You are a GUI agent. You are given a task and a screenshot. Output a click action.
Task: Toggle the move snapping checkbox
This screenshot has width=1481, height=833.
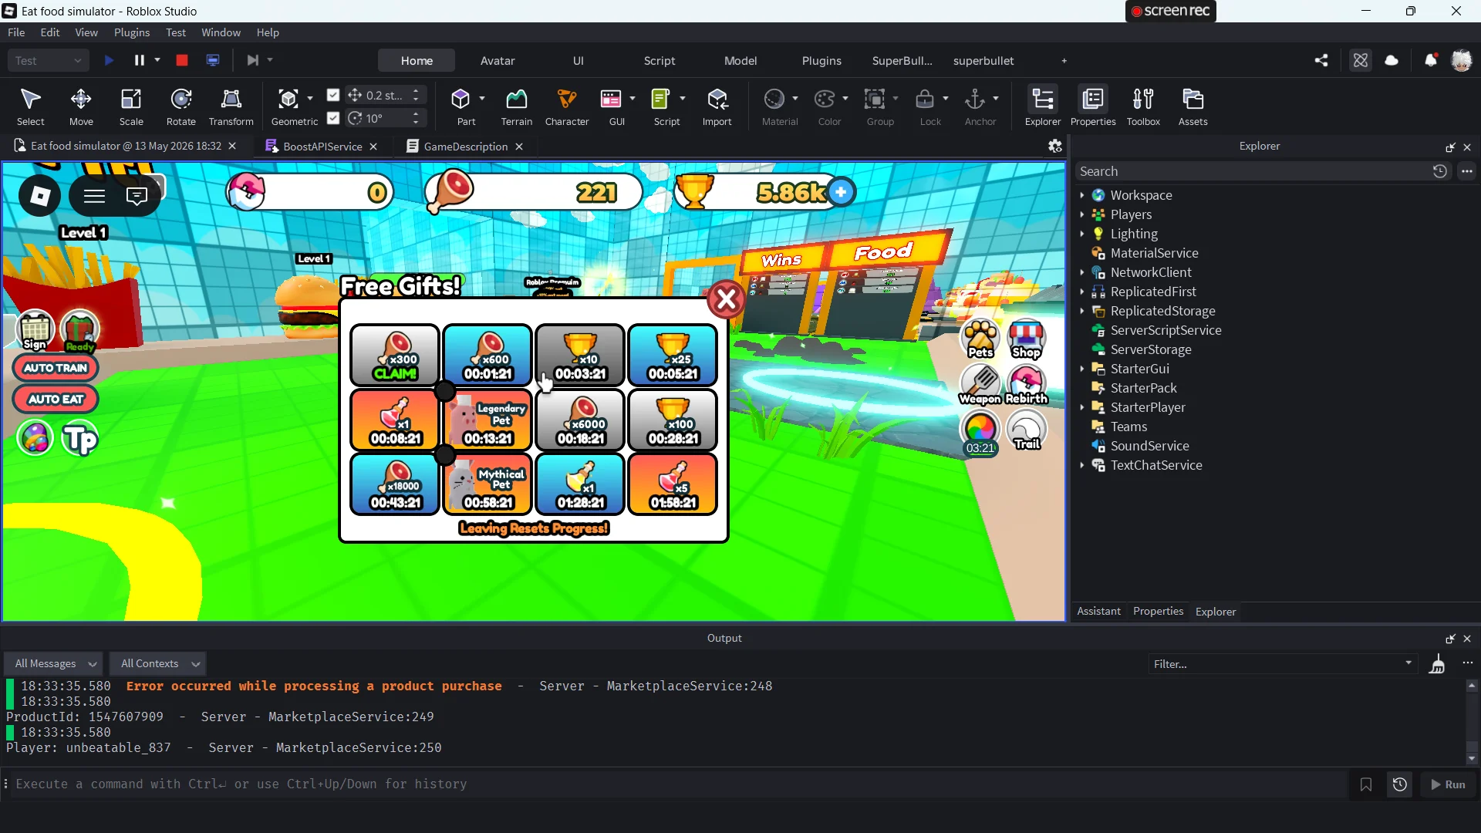click(333, 95)
